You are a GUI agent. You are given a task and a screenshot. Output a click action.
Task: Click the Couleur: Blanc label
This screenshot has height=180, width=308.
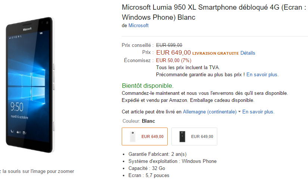[139, 121]
